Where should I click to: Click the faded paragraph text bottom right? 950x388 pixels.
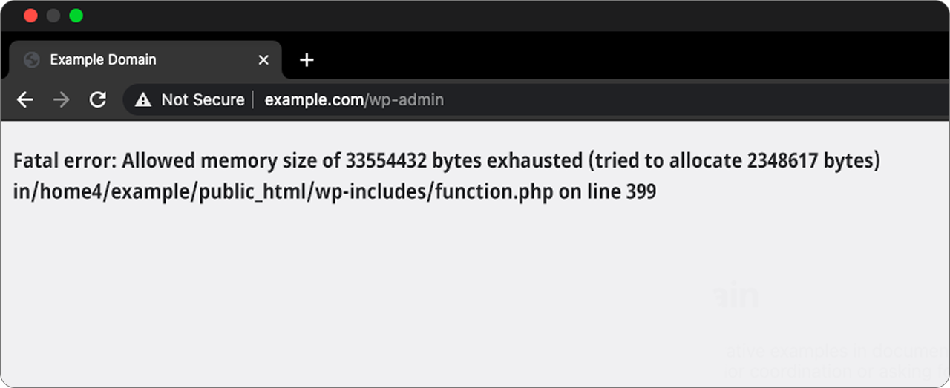(837, 361)
